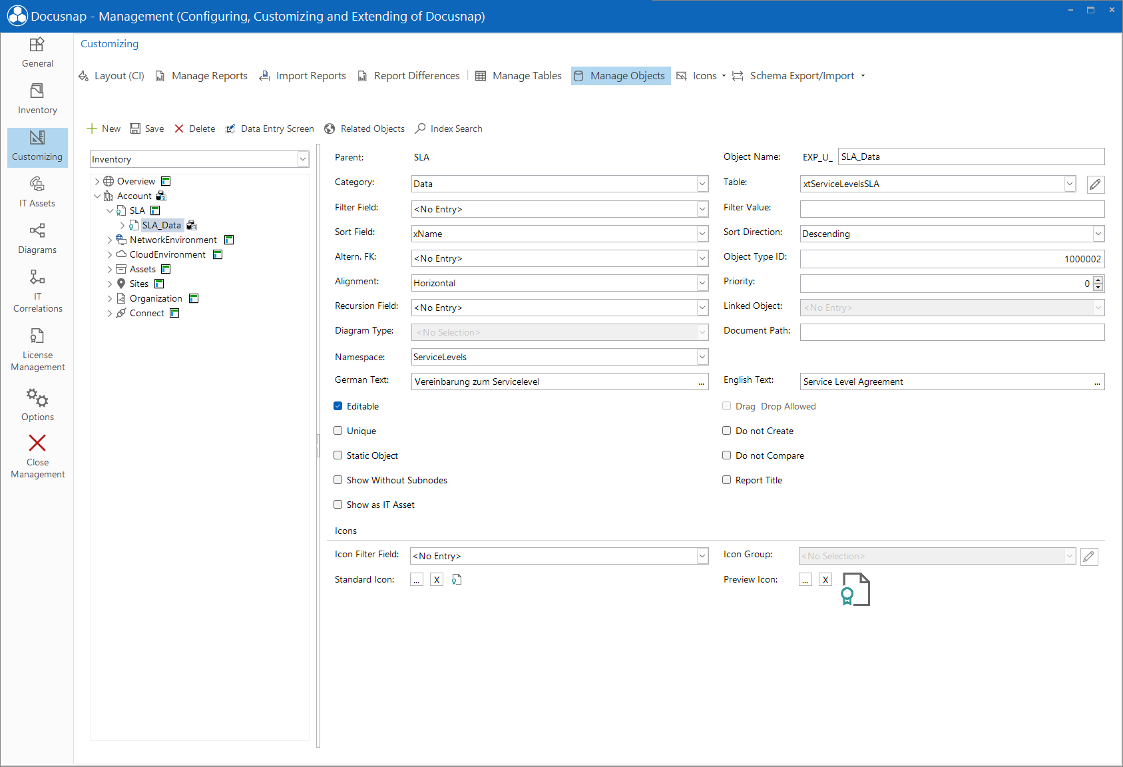Open the Icons toolbar menu
Viewport: 1123px width, 767px height.
tap(701, 76)
